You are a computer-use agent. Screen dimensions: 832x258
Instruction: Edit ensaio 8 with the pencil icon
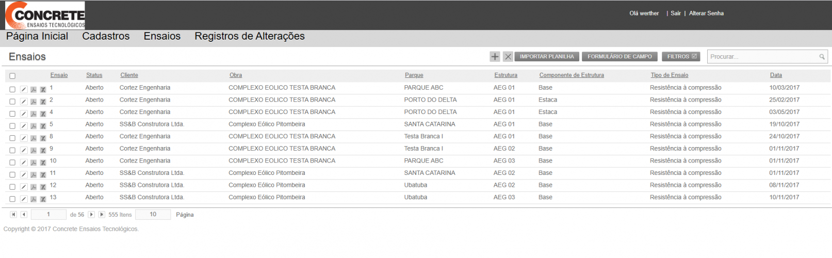point(24,138)
